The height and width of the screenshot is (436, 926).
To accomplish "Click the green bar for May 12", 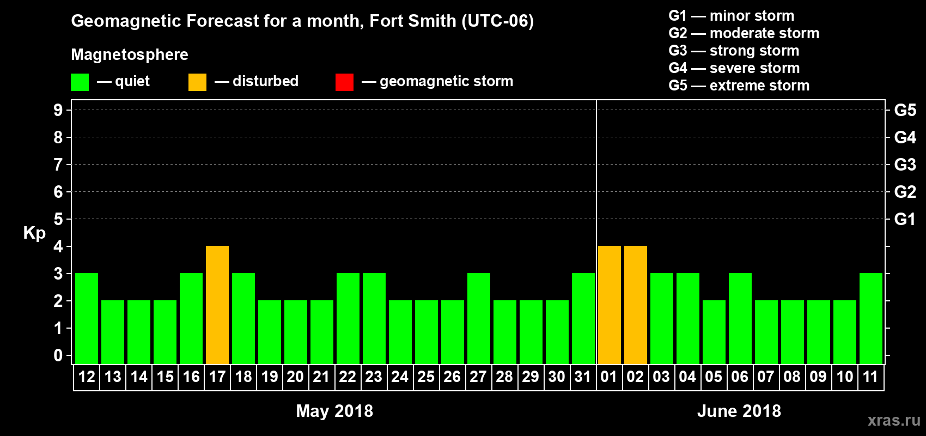I will coord(87,318).
